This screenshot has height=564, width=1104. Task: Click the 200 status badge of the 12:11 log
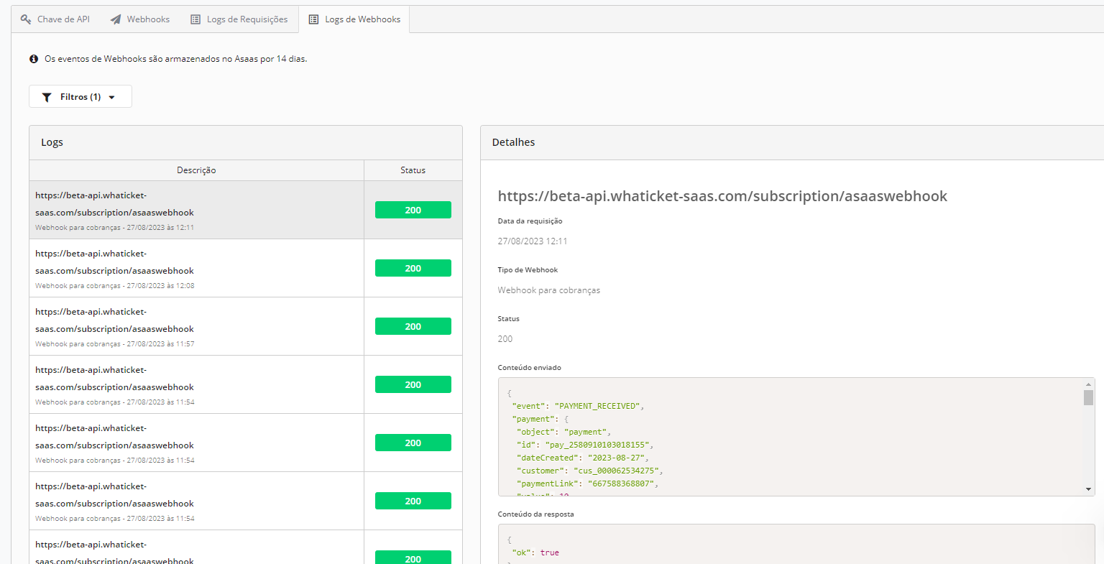pyautogui.click(x=413, y=210)
